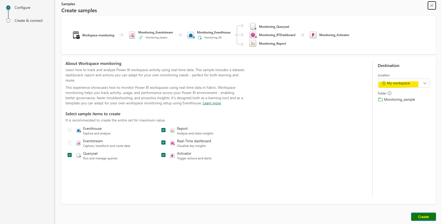
Task: Click the Workspace monitoring label in diagram
Action: click(x=98, y=35)
